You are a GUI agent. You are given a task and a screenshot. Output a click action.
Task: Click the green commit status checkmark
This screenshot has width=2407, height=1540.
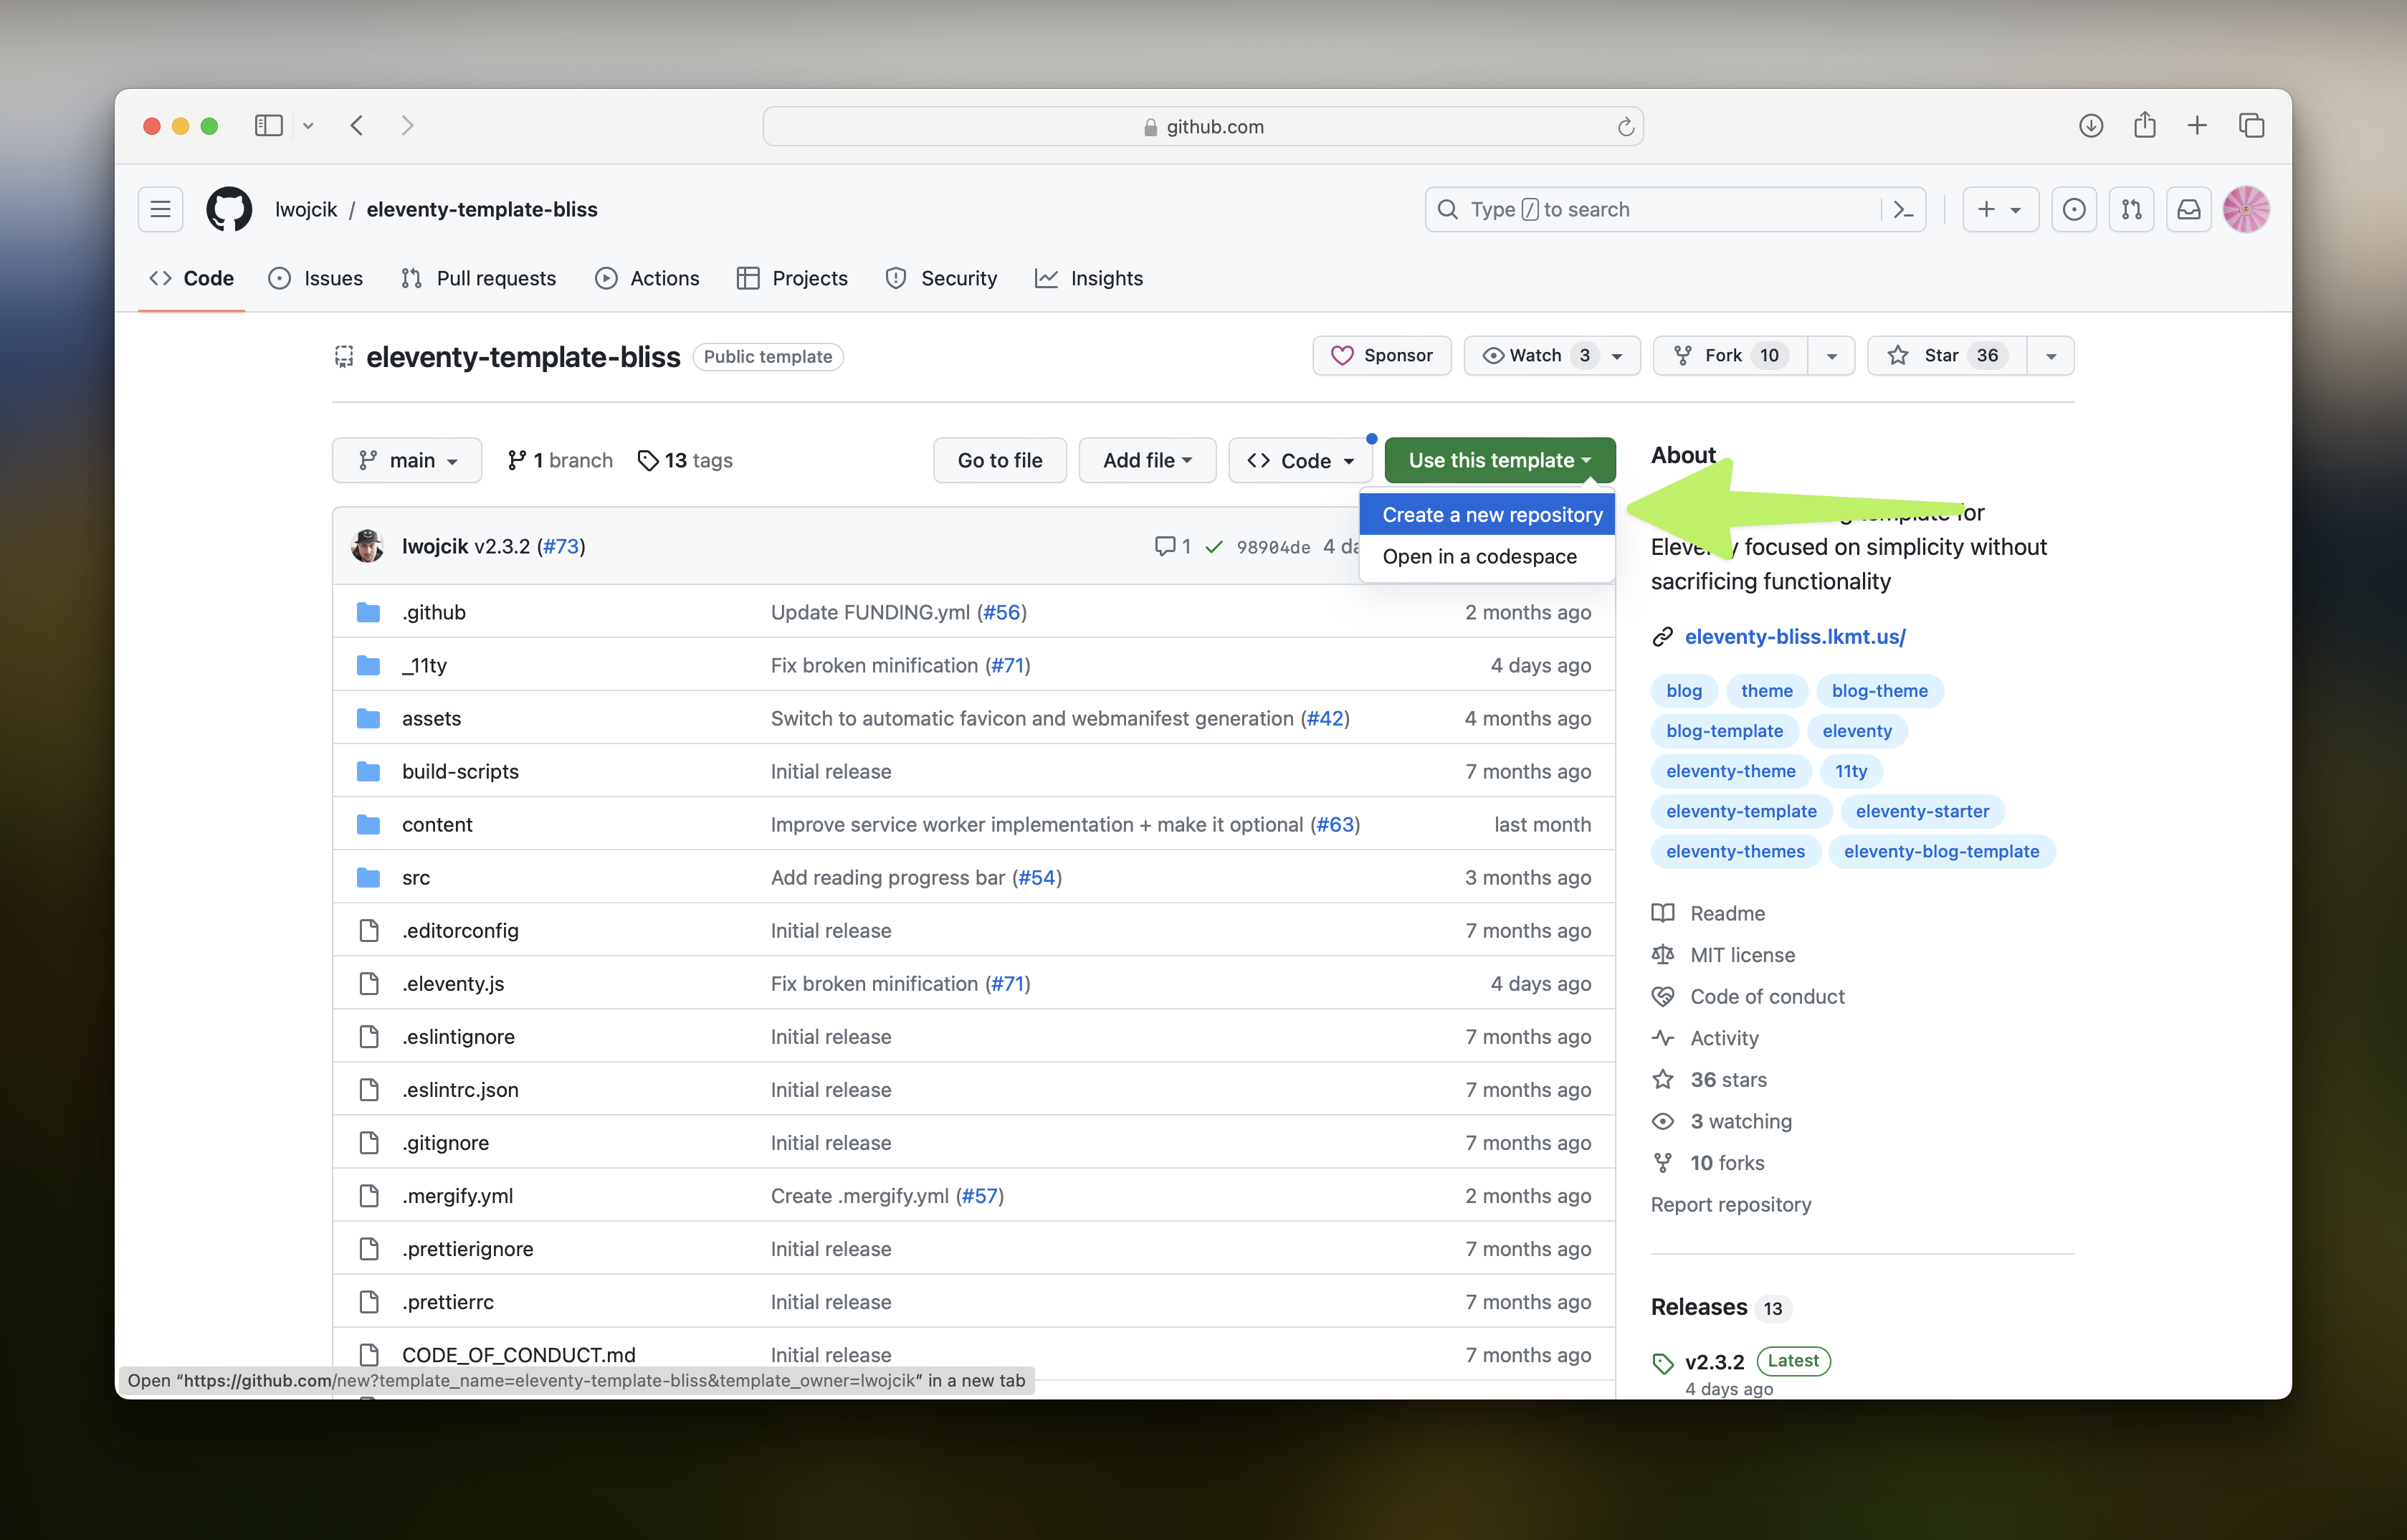[x=1214, y=547]
